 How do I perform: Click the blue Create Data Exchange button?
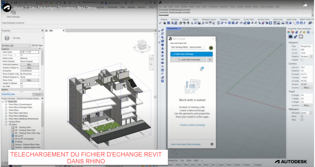point(191,53)
